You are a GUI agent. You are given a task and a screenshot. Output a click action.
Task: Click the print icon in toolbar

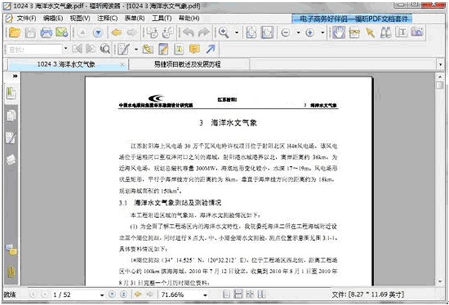point(46,33)
